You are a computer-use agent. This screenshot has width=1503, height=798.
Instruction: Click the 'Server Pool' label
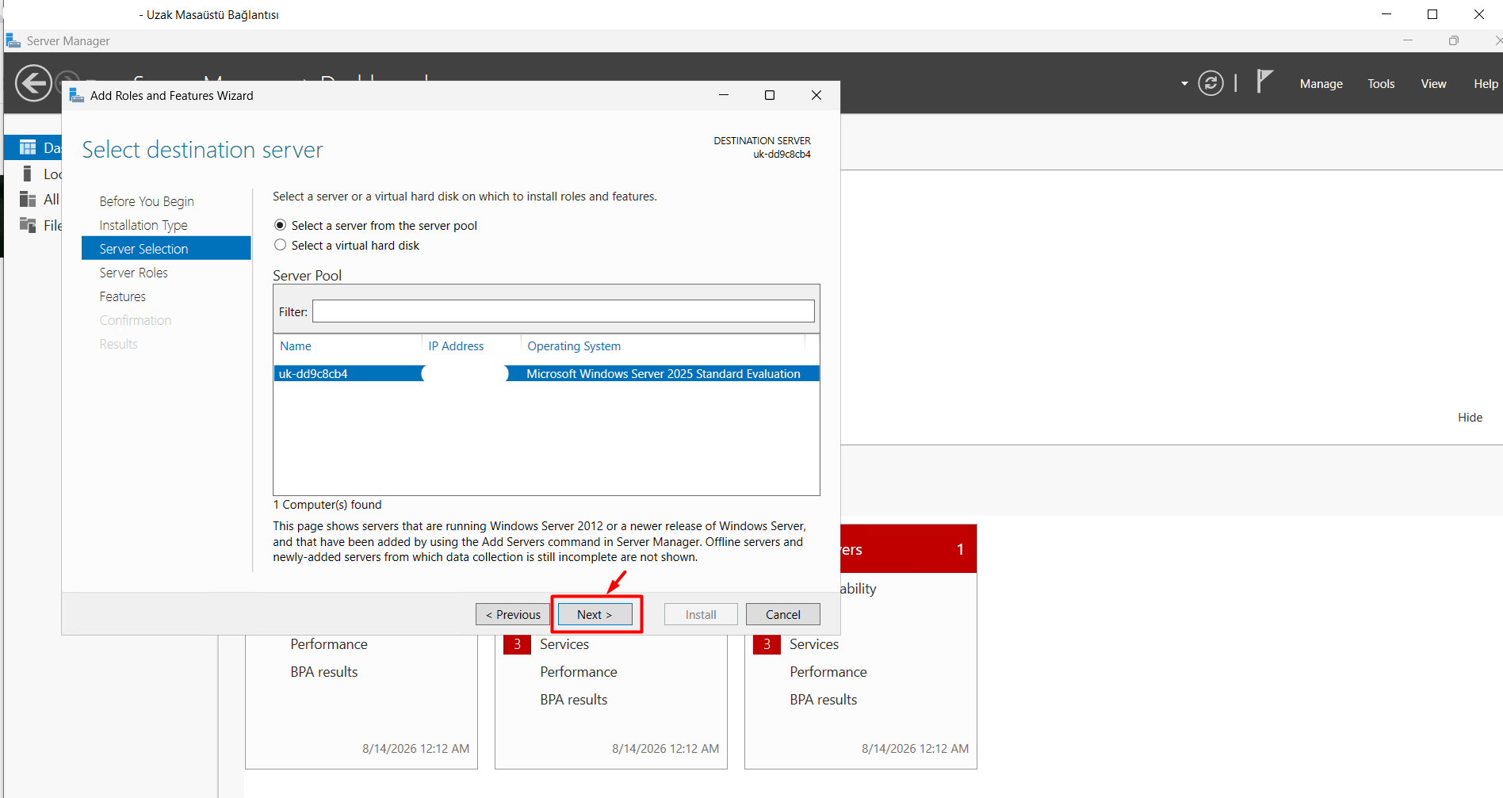[x=308, y=275]
